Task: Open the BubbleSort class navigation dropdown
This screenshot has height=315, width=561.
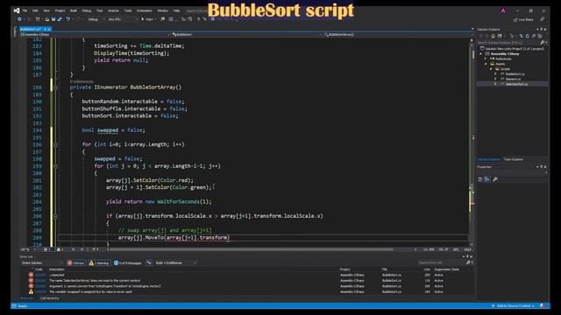Action: [247, 34]
